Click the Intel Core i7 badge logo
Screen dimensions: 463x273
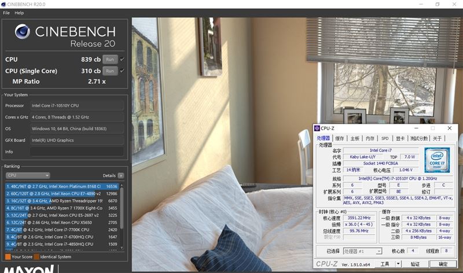[437, 160]
